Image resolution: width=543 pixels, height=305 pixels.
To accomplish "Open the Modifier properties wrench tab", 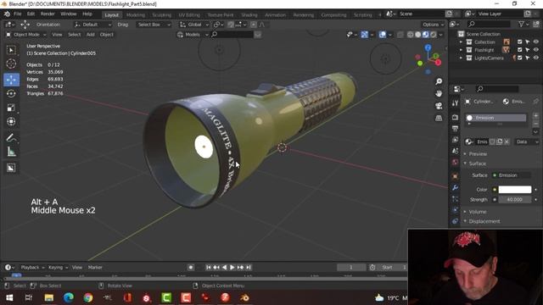I will (x=455, y=187).
